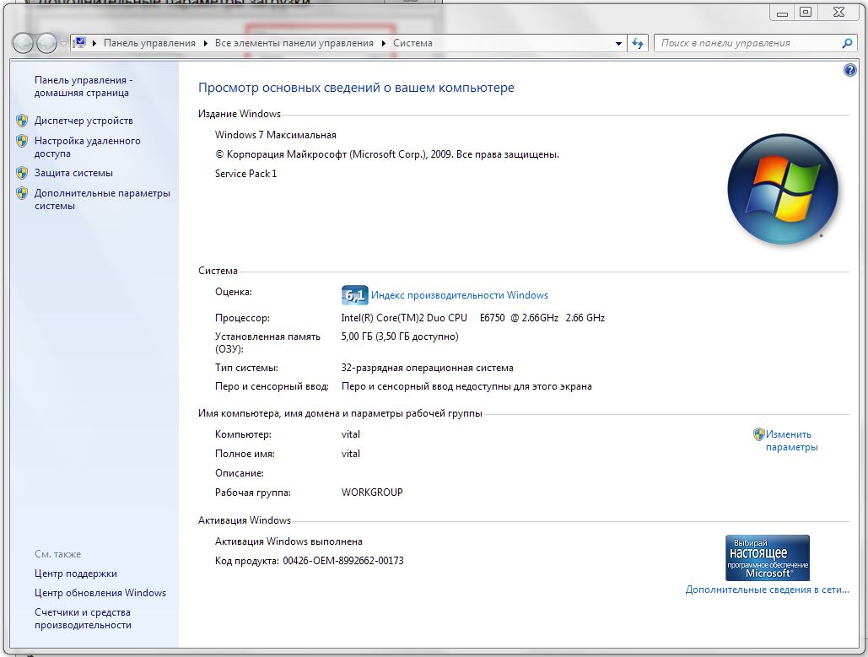Open Защита системы link
The height and width of the screenshot is (657, 868).
(x=73, y=173)
